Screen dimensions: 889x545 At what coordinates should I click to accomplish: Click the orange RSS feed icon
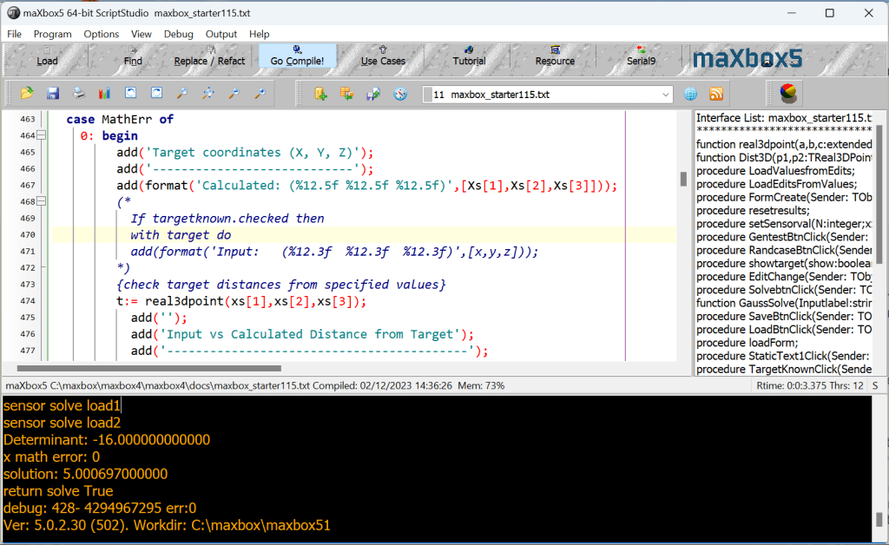716,94
